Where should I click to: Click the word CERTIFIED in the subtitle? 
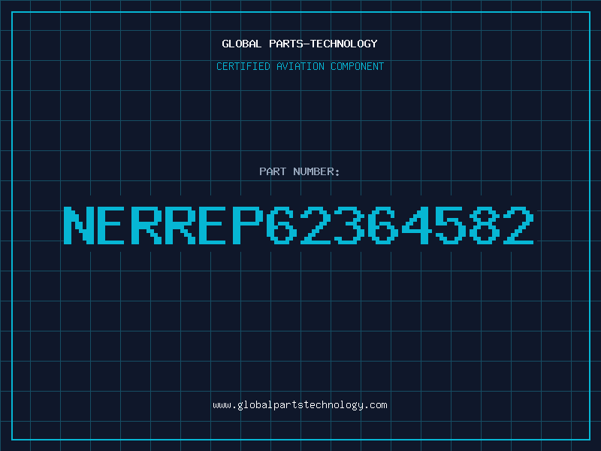243,66
